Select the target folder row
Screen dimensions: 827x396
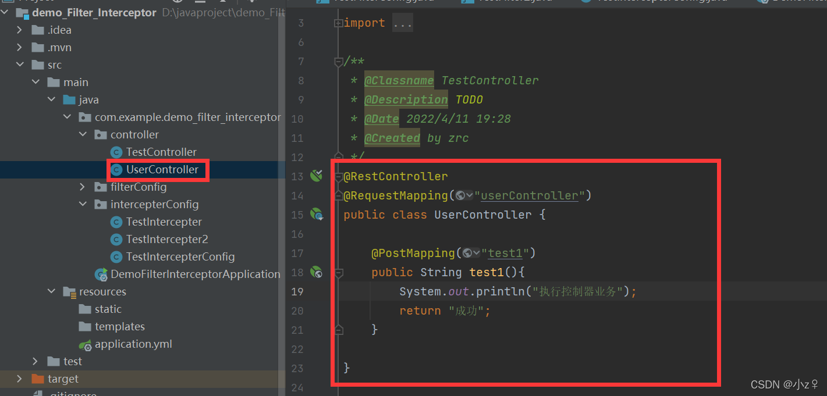click(143, 379)
